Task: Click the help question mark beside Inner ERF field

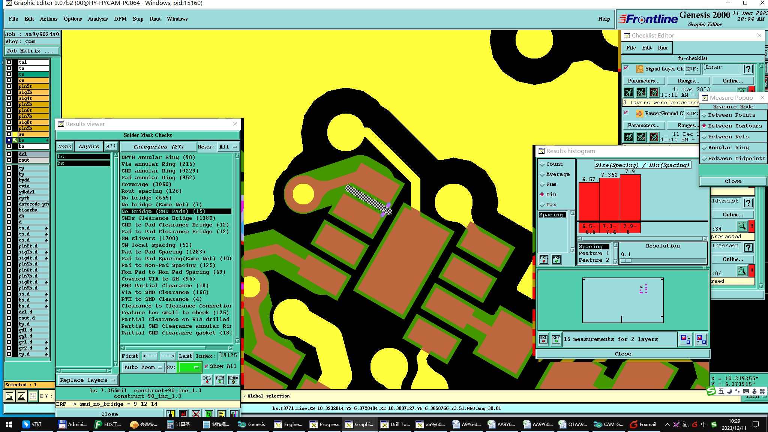Action: (748, 69)
